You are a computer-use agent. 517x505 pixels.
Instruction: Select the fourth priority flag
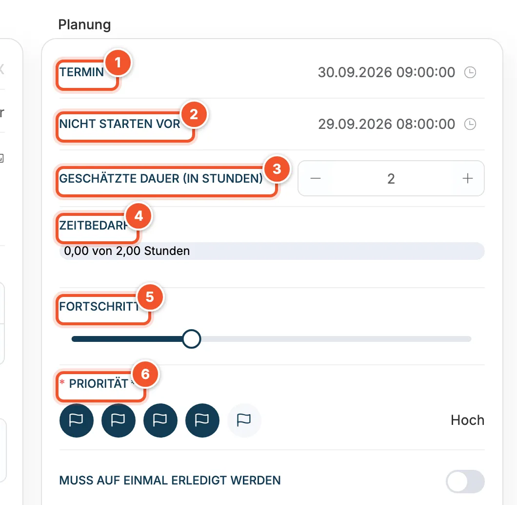point(202,420)
